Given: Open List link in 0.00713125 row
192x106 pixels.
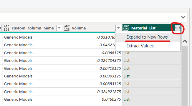Looking at the screenshot, I should pos(127,68).
